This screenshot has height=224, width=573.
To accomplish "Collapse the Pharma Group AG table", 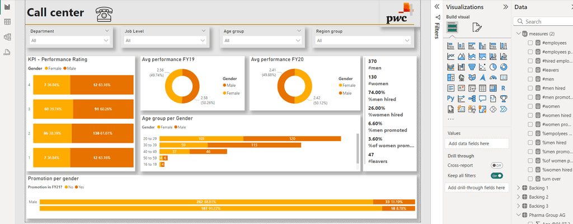I will coord(518,215).
